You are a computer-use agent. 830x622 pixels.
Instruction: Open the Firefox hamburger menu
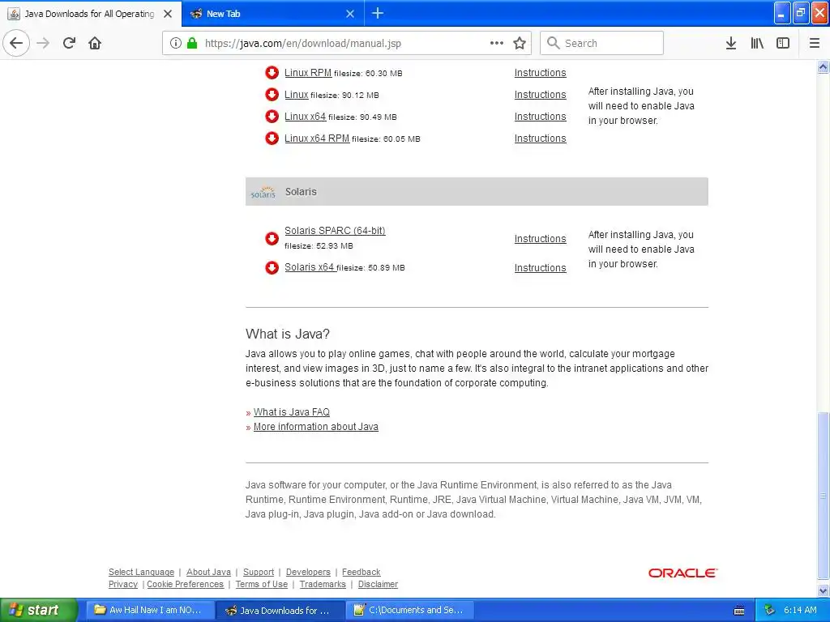point(815,43)
